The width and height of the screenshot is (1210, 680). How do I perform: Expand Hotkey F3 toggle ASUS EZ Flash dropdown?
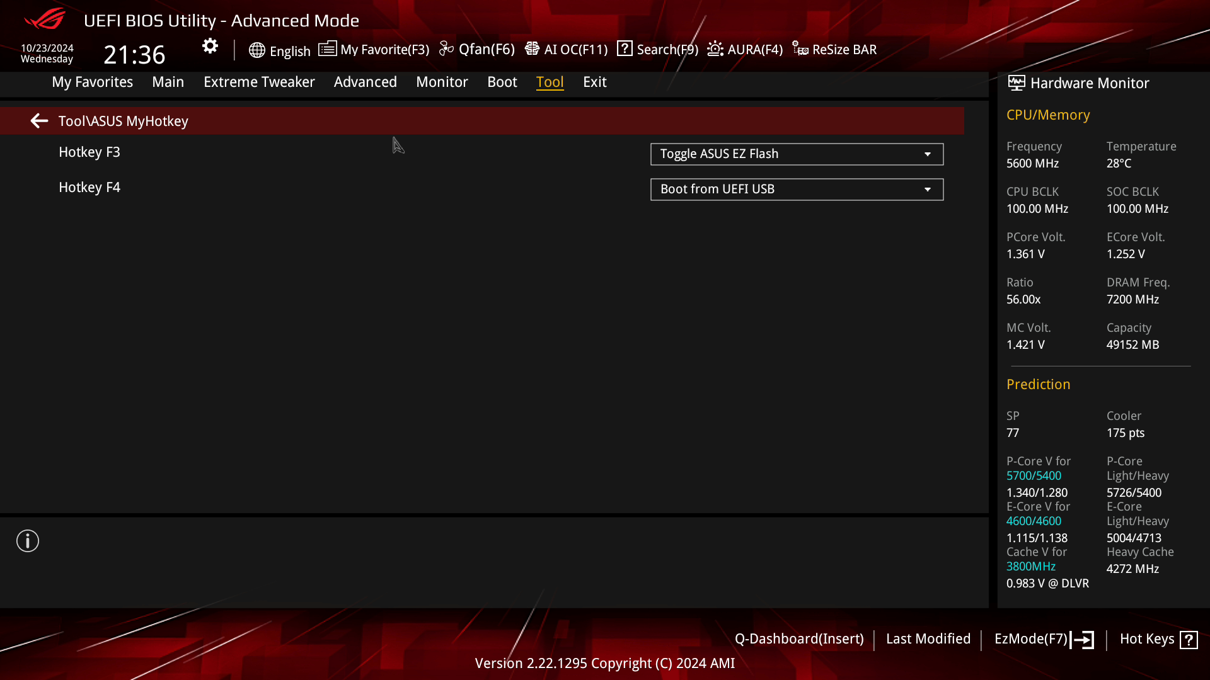928,154
